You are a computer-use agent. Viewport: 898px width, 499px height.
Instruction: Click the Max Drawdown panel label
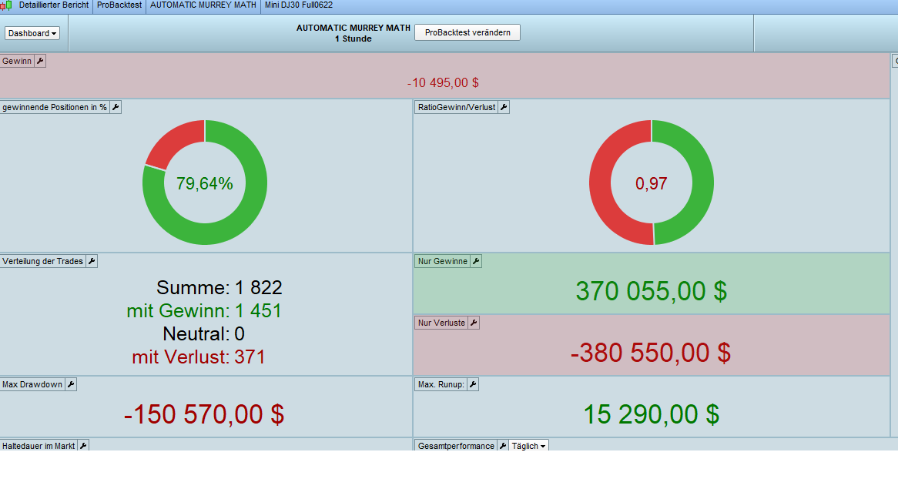point(32,384)
